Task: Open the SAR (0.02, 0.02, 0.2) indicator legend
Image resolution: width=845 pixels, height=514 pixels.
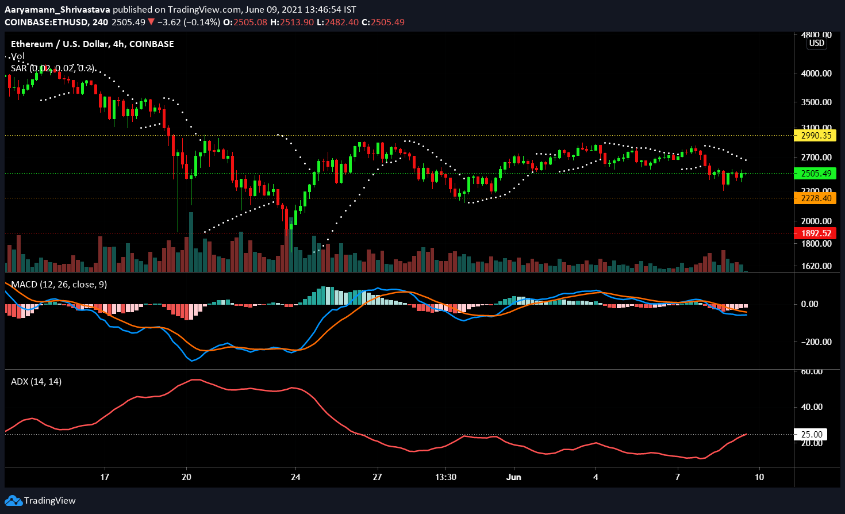Action: [x=52, y=68]
